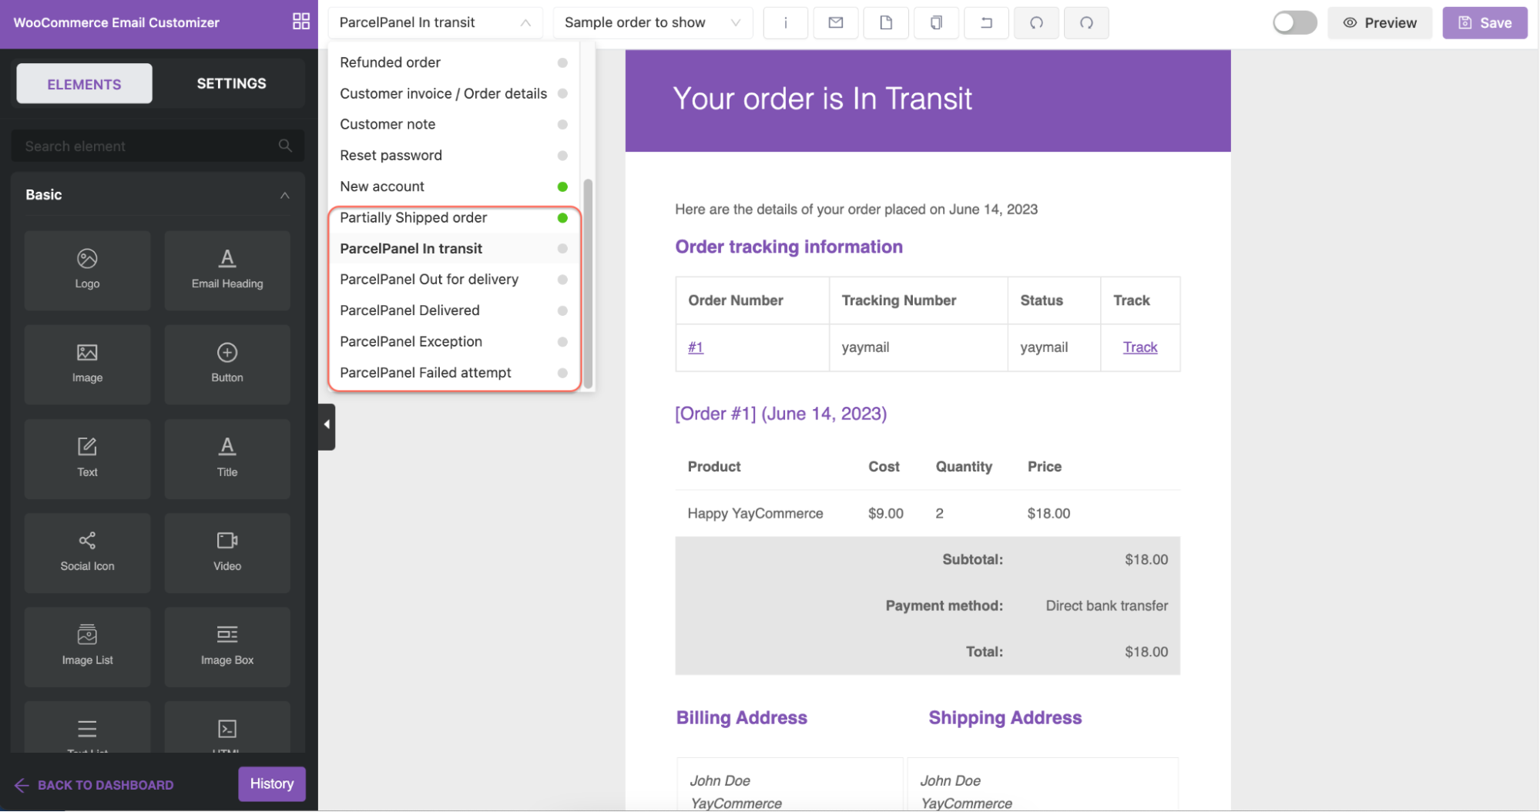Open order #1 link in tracking table

coord(696,347)
